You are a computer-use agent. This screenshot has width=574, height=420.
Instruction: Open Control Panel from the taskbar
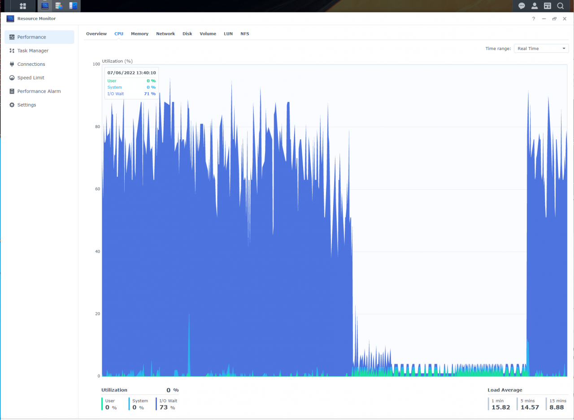tap(73, 6)
